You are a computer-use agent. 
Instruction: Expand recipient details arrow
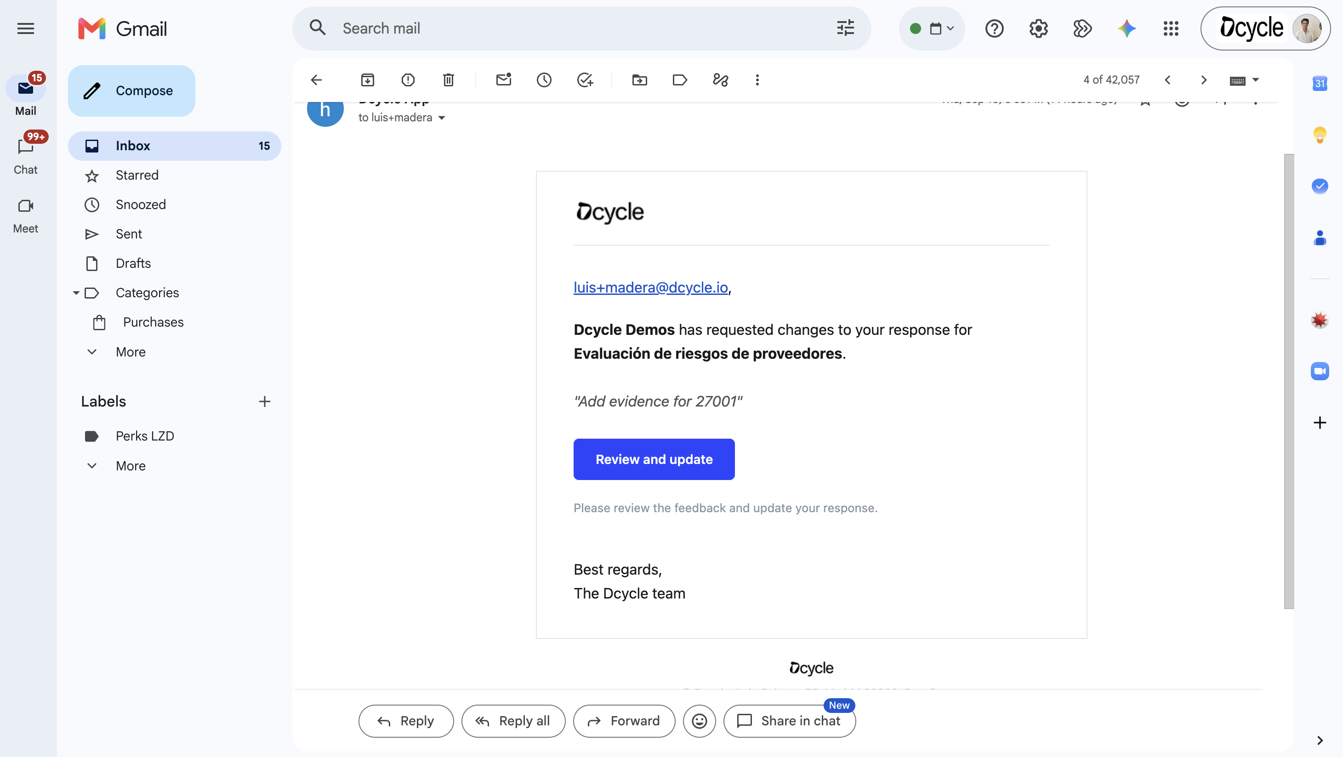[x=442, y=118]
